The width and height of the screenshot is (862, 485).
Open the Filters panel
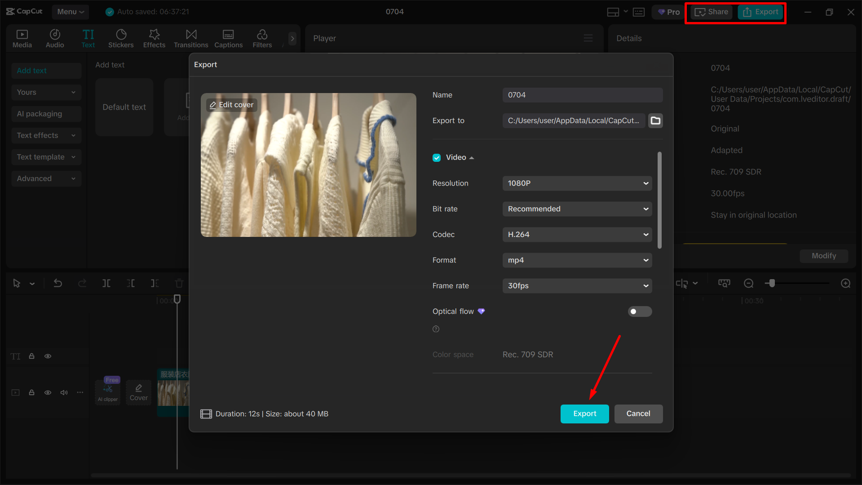pos(262,38)
